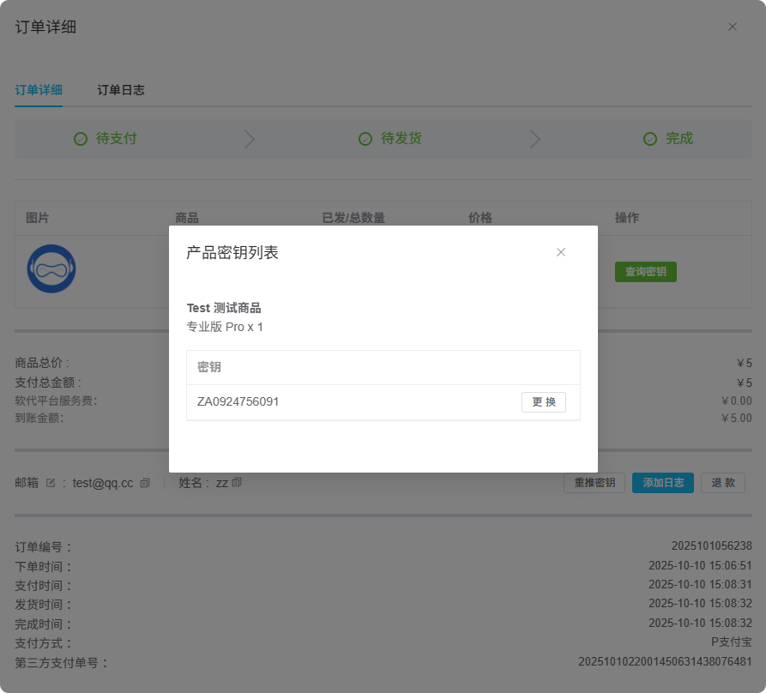Click the 重推密钥 button
This screenshot has width=766, height=693.
pos(594,482)
